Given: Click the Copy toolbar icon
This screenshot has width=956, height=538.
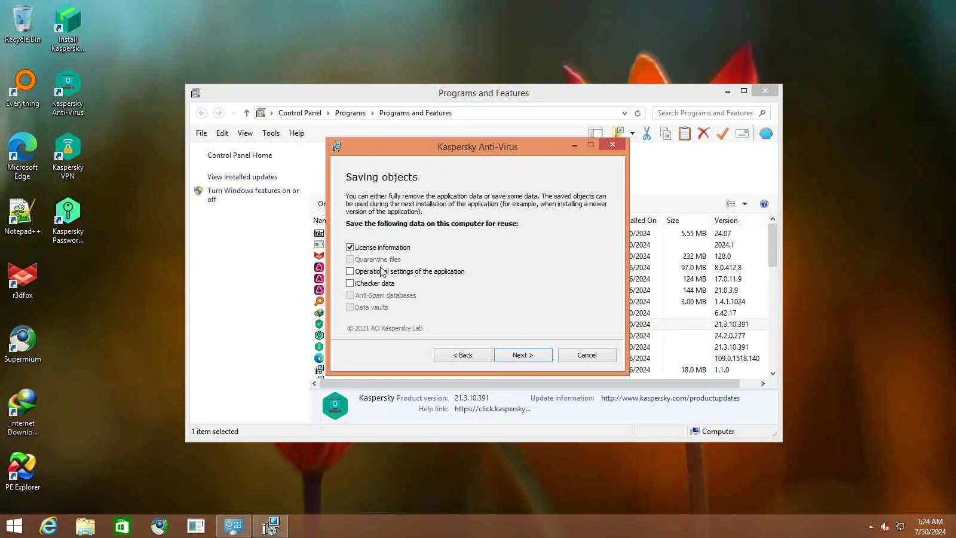Looking at the screenshot, I should click(x=666, y=133).
